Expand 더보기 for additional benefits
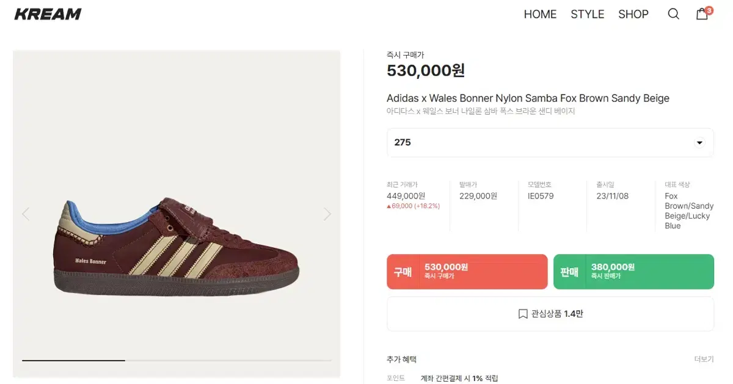Image resolution: width=733 pixels, height=384 pixels. click(704, 360)
